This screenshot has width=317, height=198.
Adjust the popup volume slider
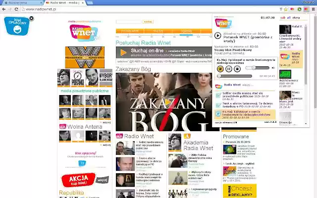coord(258,68)
